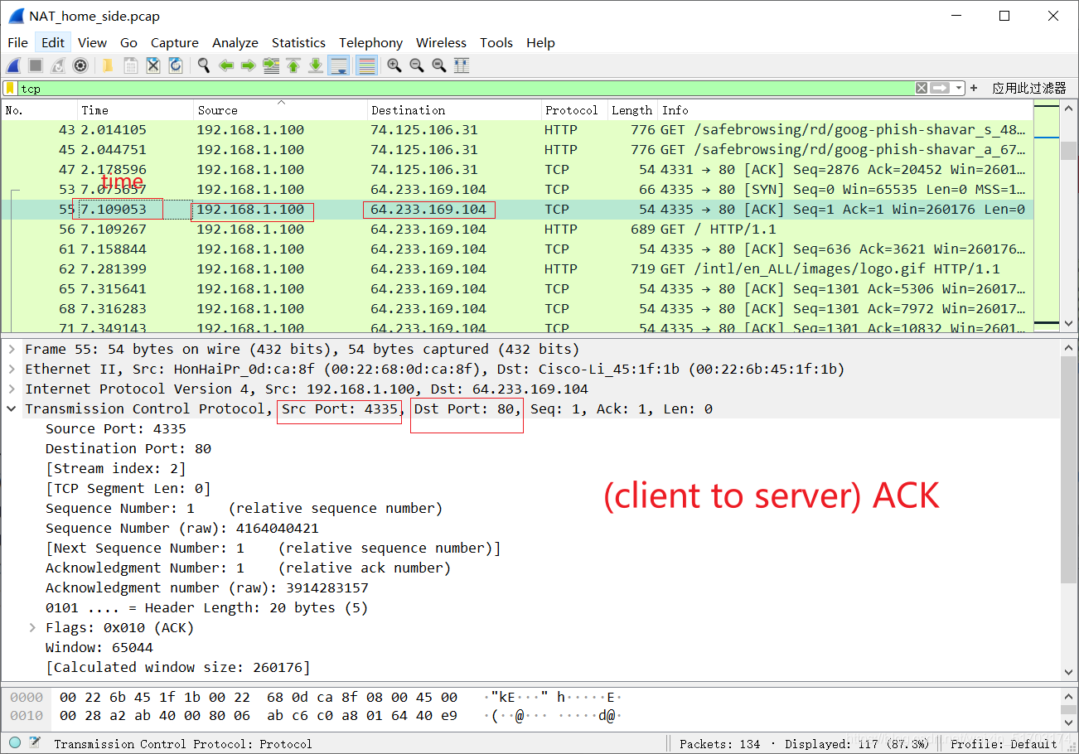Sort by the Protocol column header
This screenshot has height=754, width=1079.
[574, 110]
